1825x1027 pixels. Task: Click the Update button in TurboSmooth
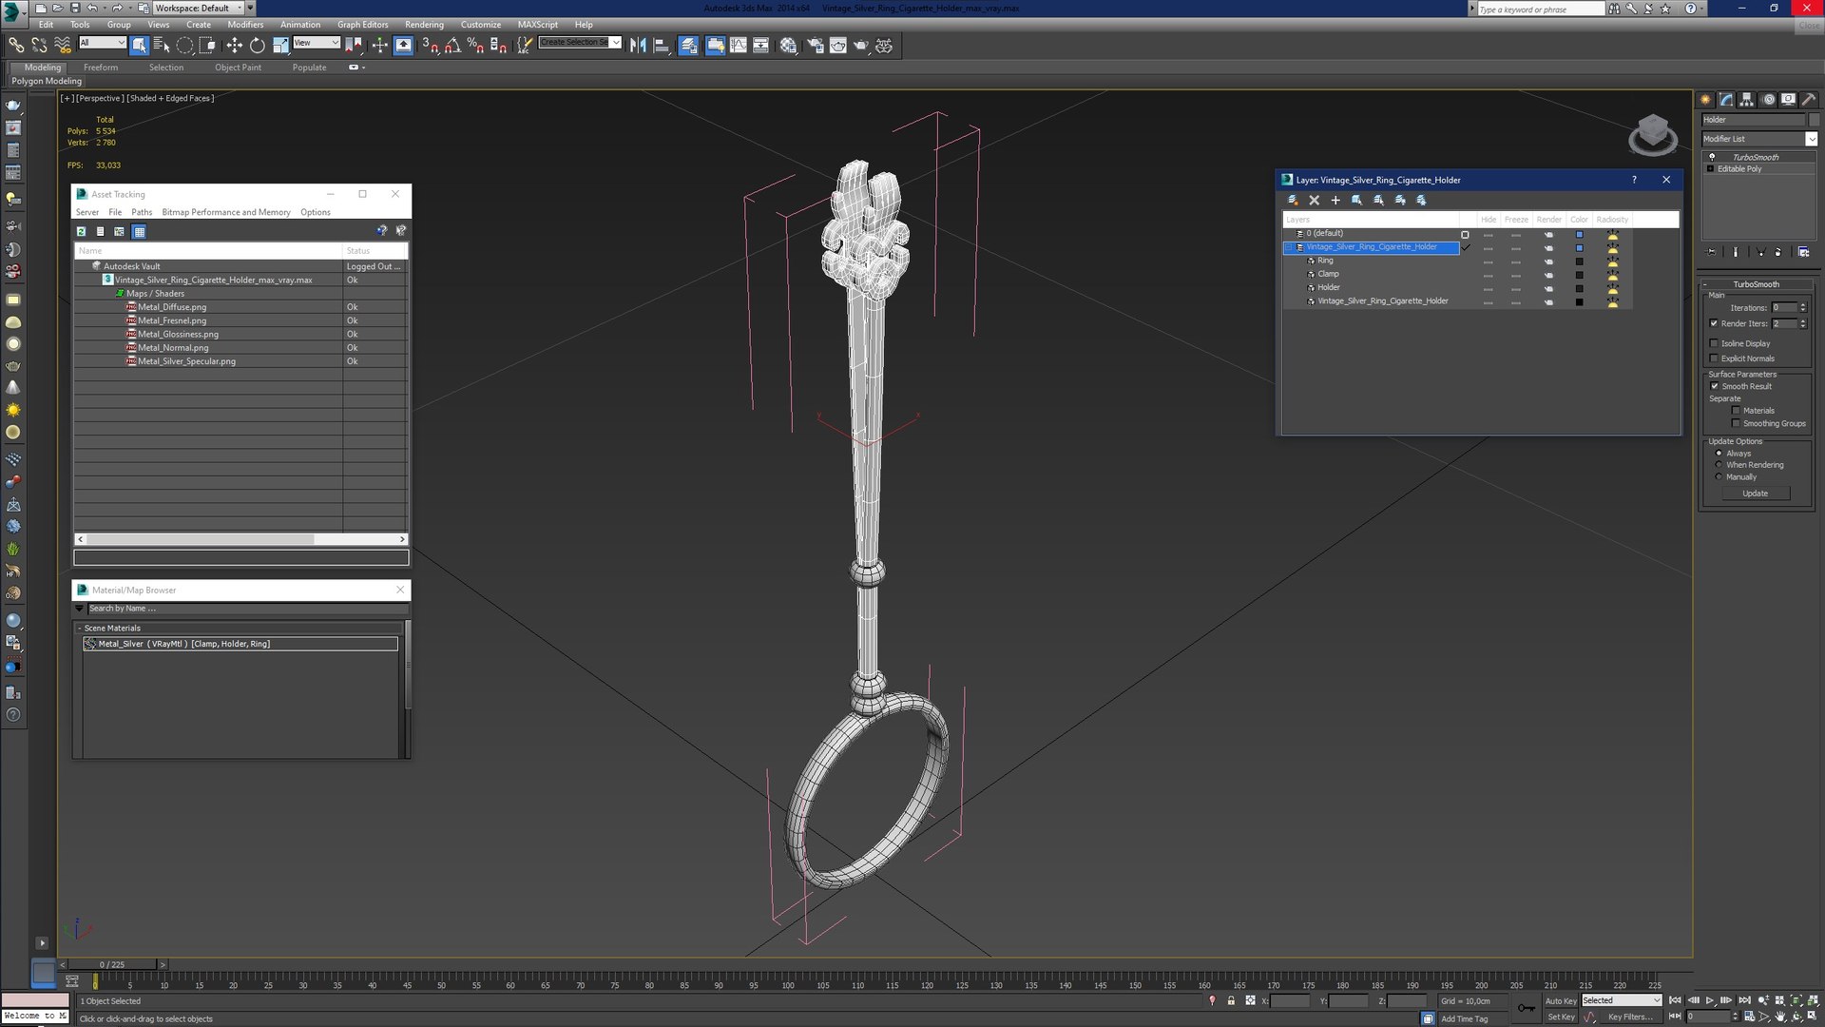(x=1755, y=494)
